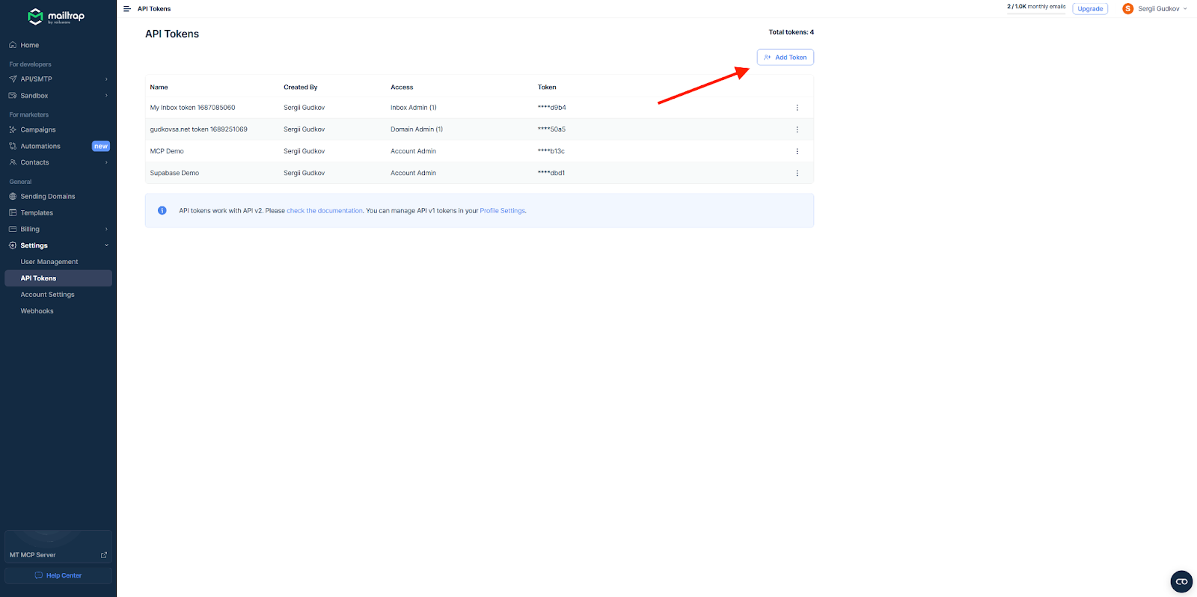Viewport: 1197px width, 597px height.
Task: Open actions menu for My Inbox token
Action: 797,108
